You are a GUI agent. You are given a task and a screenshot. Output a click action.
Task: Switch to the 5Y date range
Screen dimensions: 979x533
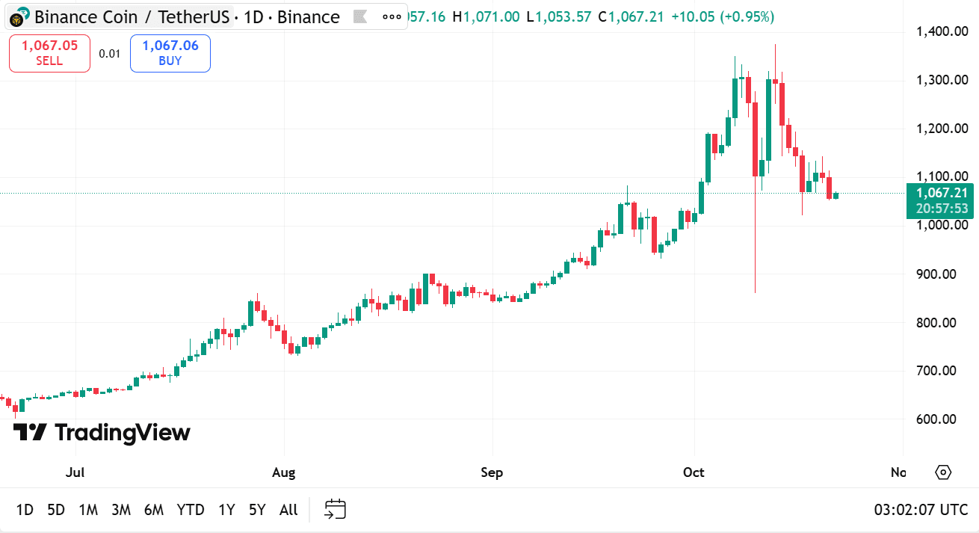click(x=257, y=510)
